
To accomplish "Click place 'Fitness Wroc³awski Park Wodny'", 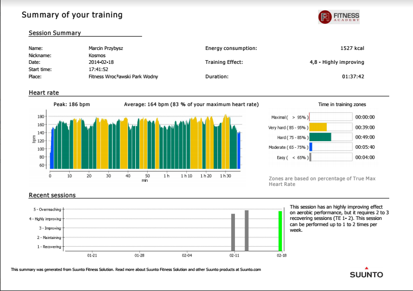I will (x=123, y=77).
